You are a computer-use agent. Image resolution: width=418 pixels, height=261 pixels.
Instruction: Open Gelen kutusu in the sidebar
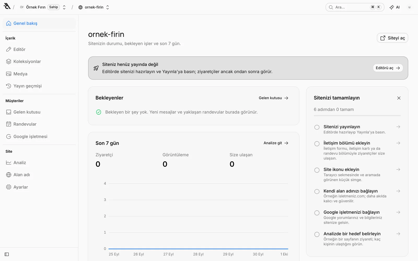[39, 112]
